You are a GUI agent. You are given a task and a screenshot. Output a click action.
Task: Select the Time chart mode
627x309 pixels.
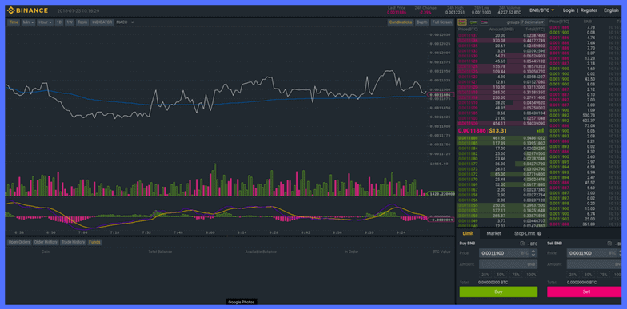14,22
